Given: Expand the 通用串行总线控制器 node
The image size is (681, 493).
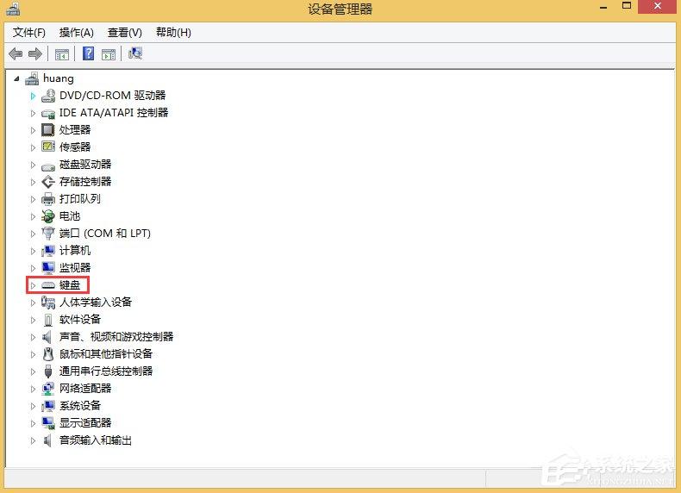Looking at the screenshot, I should coord(33,371).
